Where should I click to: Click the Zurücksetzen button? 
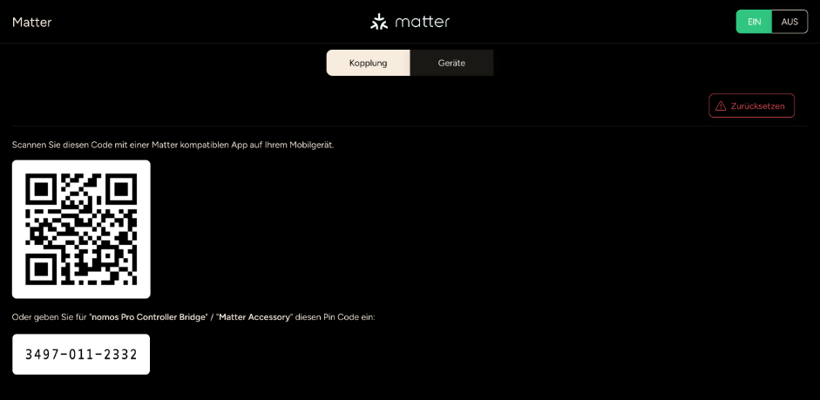[x=751, y=105]
